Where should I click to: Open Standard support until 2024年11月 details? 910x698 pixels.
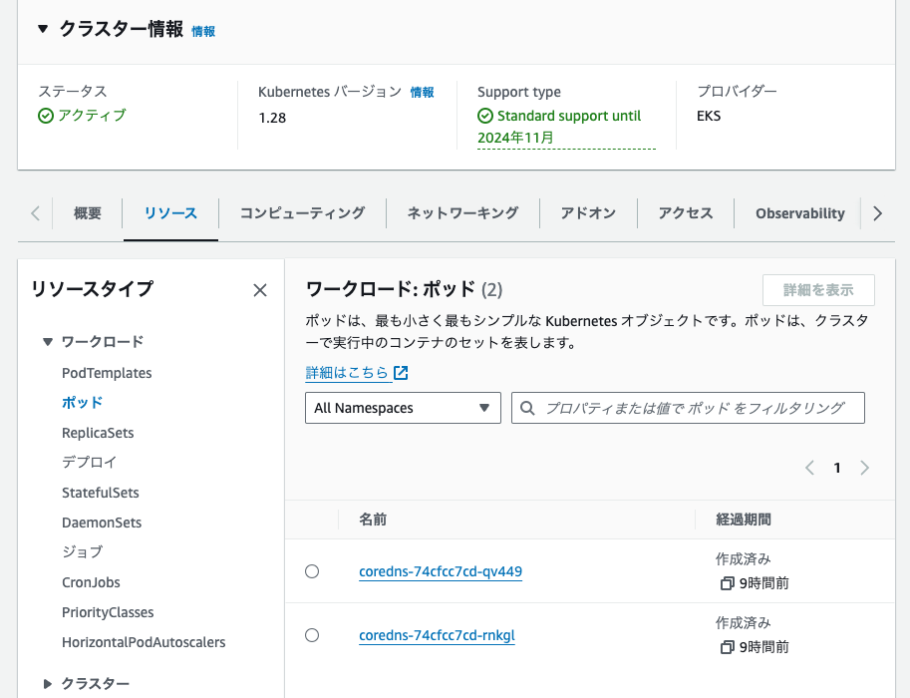click(566, 127)
